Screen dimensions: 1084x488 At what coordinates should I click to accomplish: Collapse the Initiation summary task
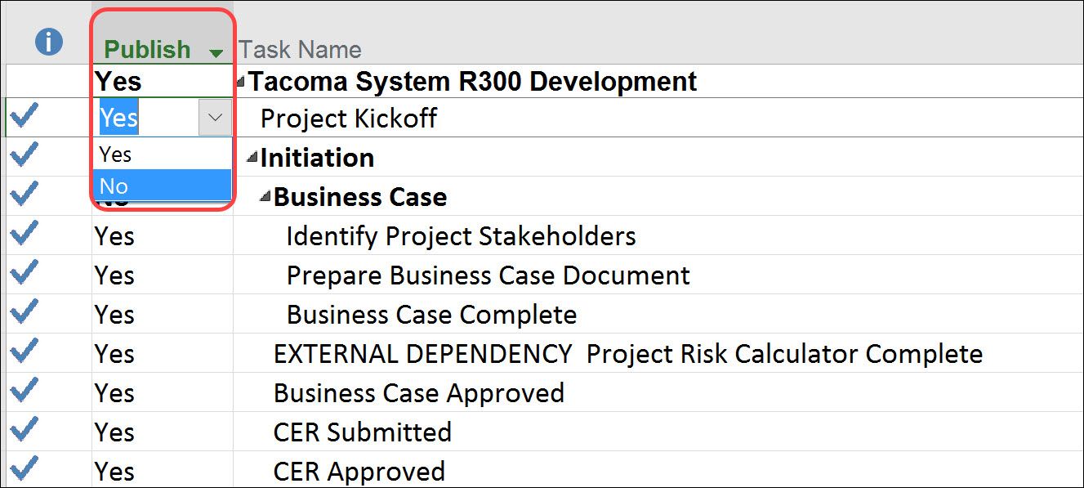coord(253,157)
